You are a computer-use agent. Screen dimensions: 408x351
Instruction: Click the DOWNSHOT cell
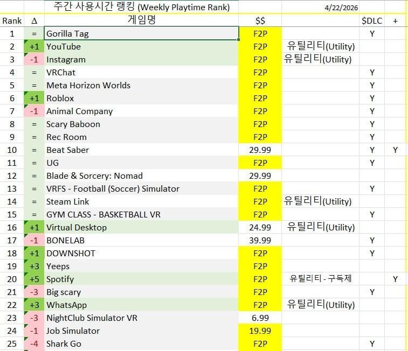tap(141, 254)
